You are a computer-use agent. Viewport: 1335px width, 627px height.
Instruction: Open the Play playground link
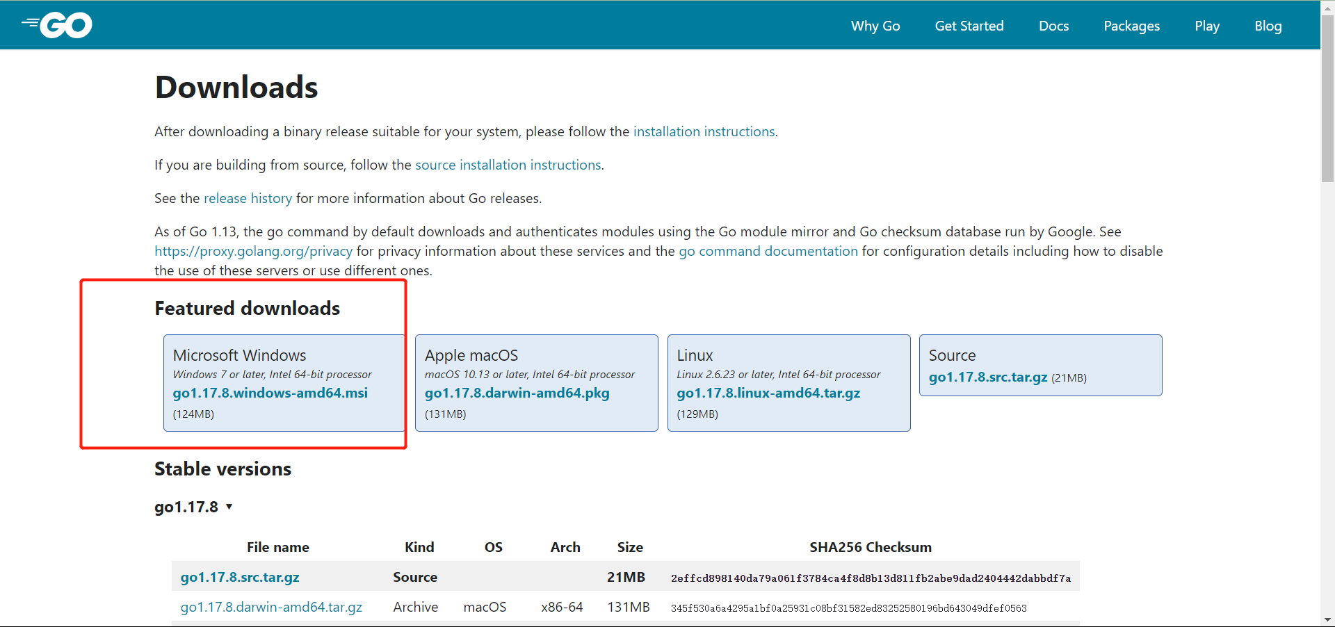coord(1207,26)
